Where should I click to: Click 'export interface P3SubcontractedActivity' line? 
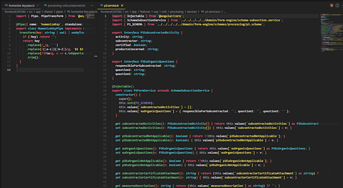[x=147, y=33]
